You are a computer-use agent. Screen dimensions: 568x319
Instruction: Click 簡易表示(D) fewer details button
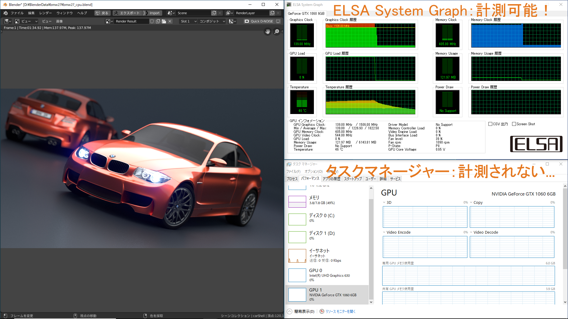coord(301,311)
